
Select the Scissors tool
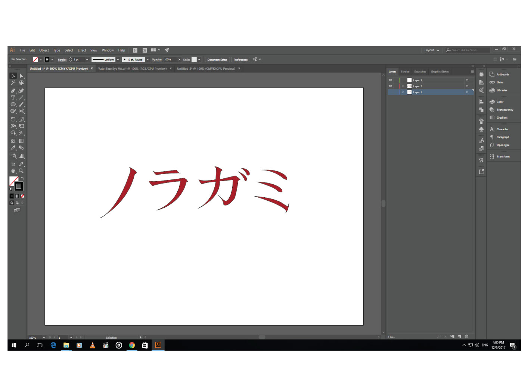tap(21, 111)
